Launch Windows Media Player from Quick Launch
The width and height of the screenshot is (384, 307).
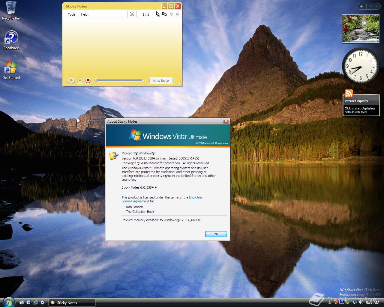pyautogui.click(x=43, y=303)
